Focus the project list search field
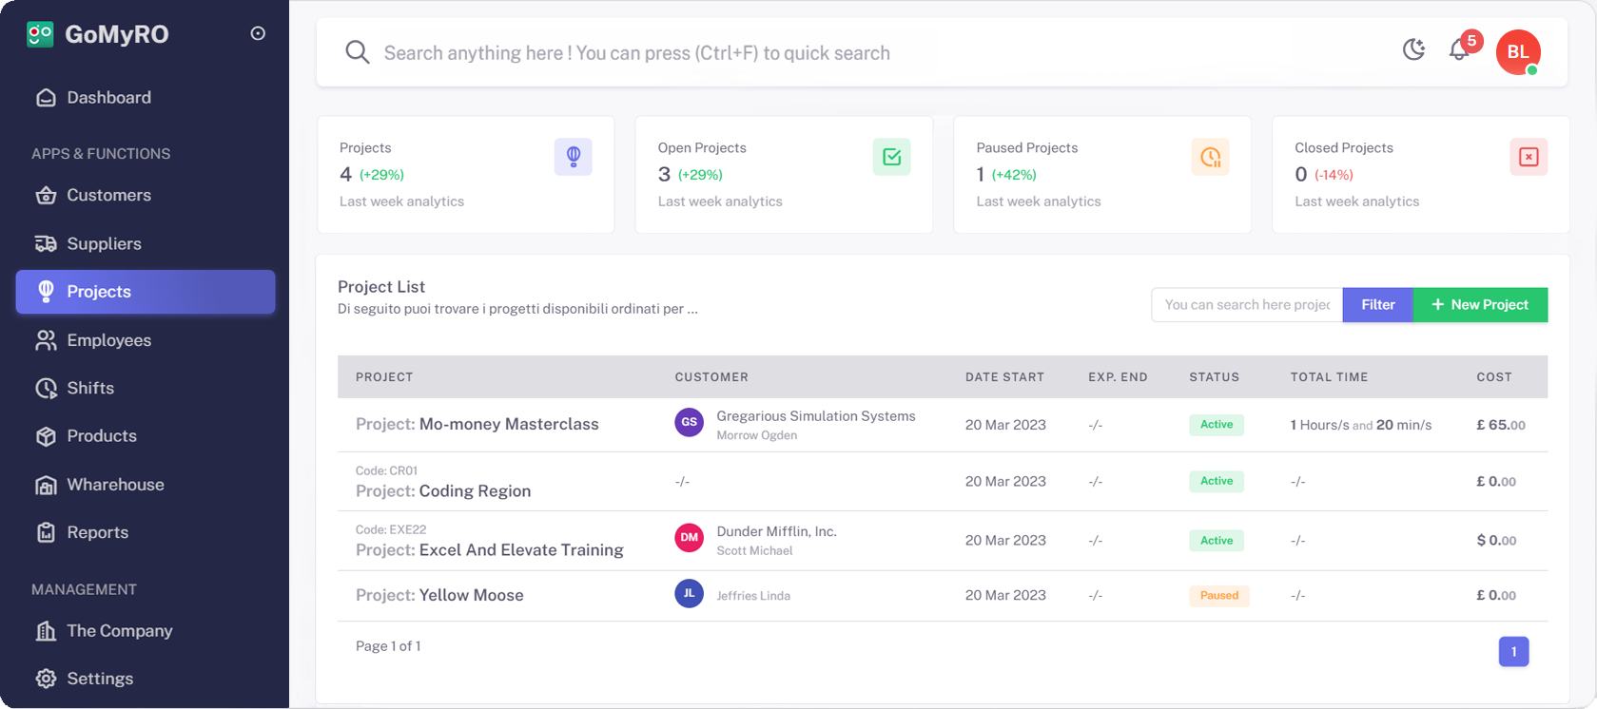Image resolution: width=1597 pixels, height=709 pixels. [1246, 305]
